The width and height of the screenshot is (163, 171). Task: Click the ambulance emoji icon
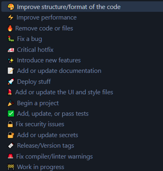click(x=11, y=50)
